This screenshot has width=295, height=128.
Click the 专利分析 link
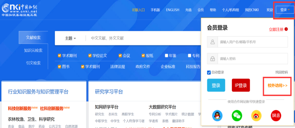(x=155, y=114)
